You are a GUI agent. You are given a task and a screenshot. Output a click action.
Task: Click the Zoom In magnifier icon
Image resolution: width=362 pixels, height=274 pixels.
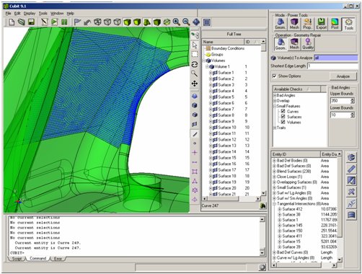coord(177,22)
